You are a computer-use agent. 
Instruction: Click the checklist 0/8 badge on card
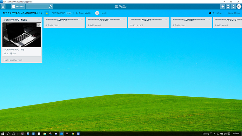[13, 54]
